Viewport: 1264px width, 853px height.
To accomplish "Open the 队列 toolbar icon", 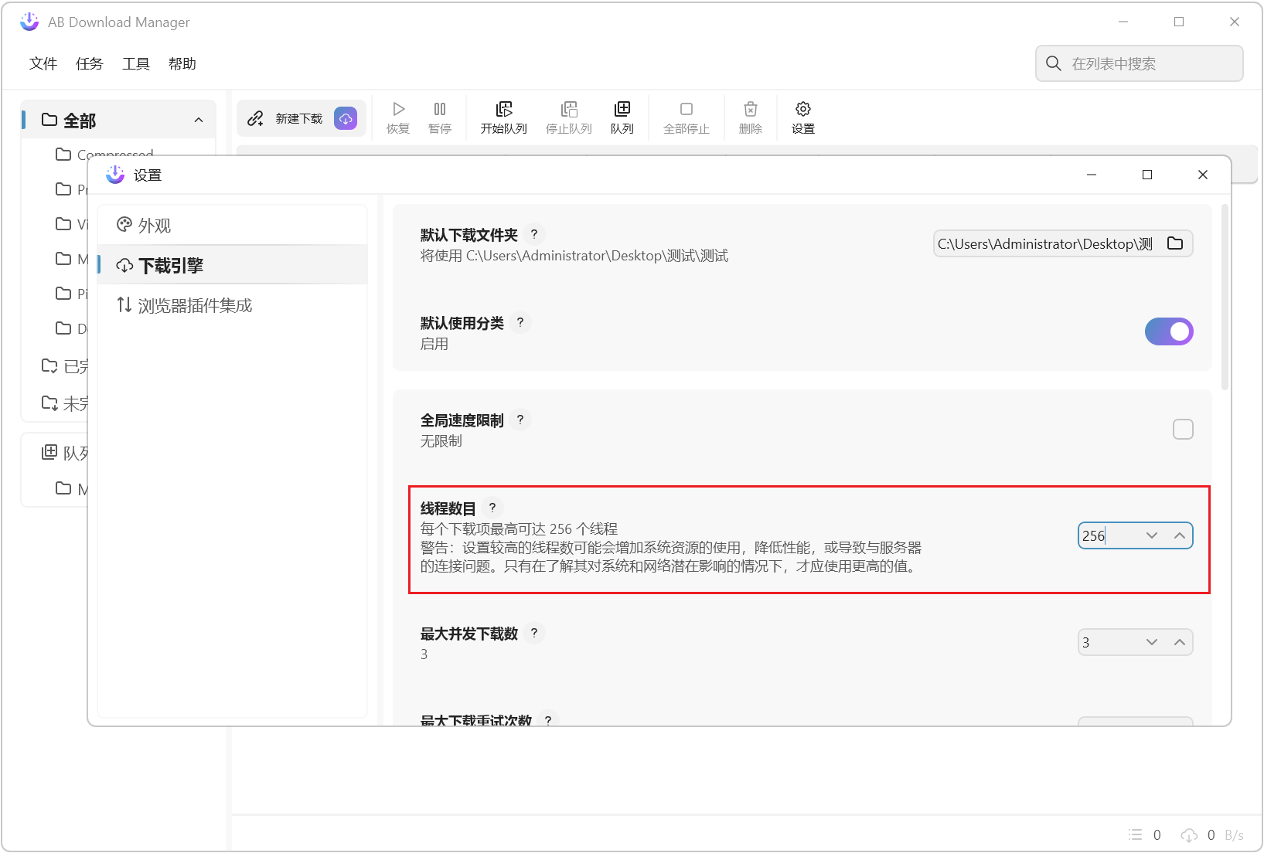I will pos(622,109).
